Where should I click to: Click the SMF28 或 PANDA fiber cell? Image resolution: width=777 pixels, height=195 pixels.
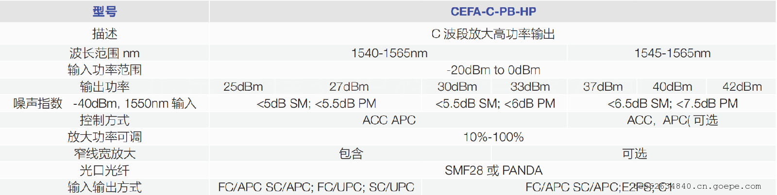point(493,170)
